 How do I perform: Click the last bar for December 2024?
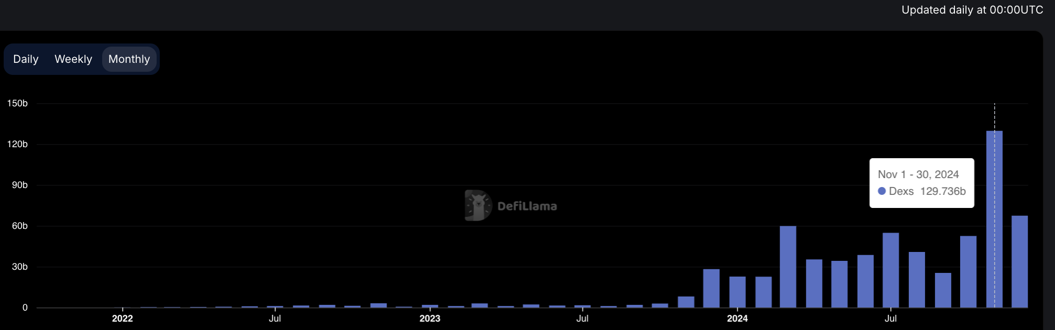(x=1019, y=262)
